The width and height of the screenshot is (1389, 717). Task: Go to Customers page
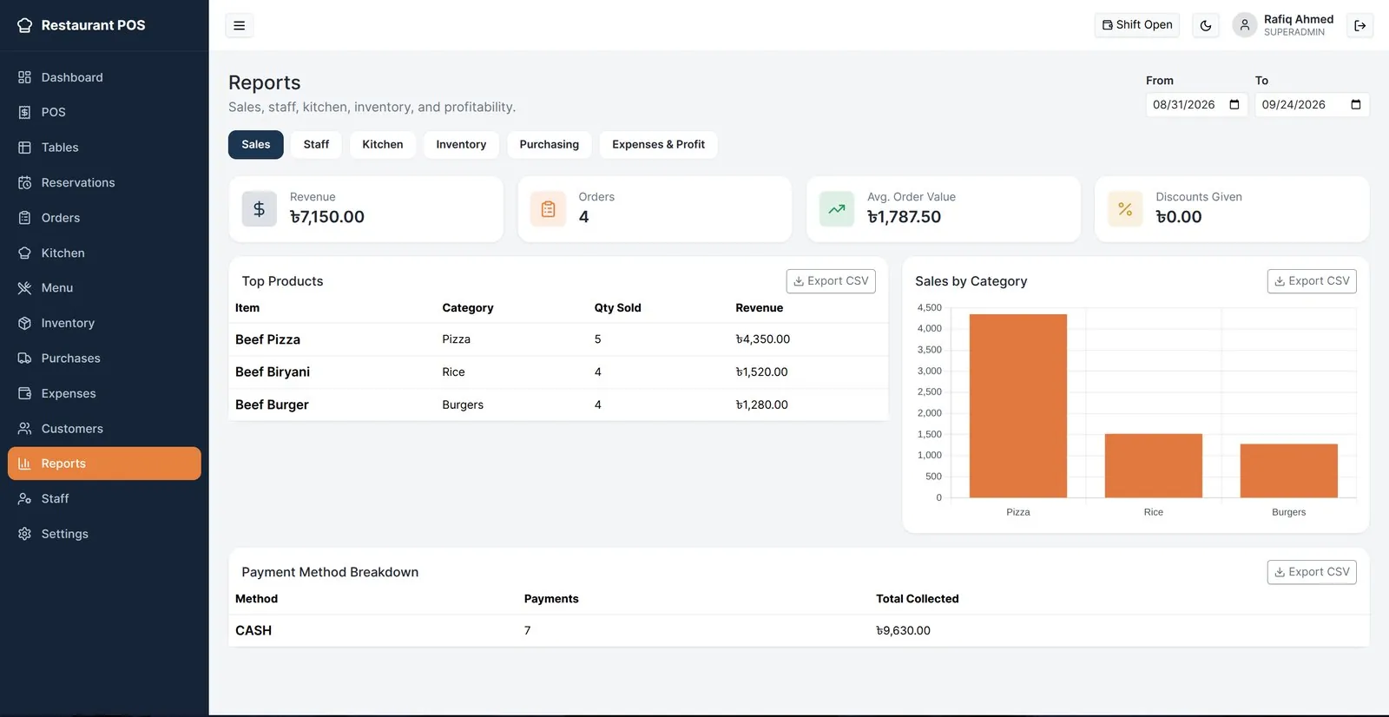pos(104,428)
